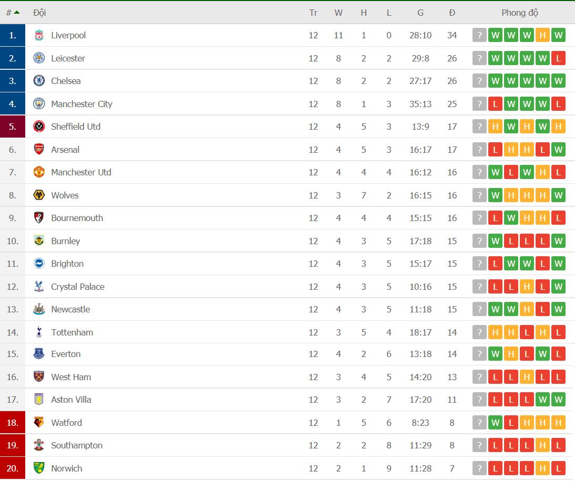This screenshot has height=482, width=575.
Task: Click the Chelsea club crest icon
Action: (39, 80)
